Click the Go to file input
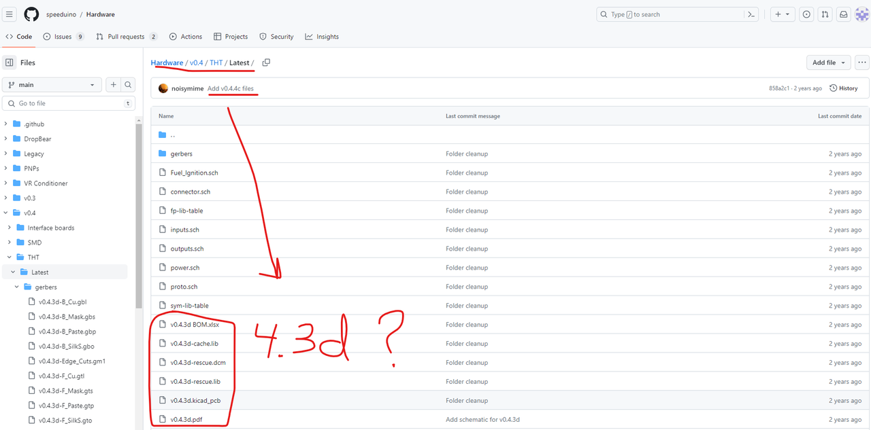 pyautogui.click(x=68, y=103)
